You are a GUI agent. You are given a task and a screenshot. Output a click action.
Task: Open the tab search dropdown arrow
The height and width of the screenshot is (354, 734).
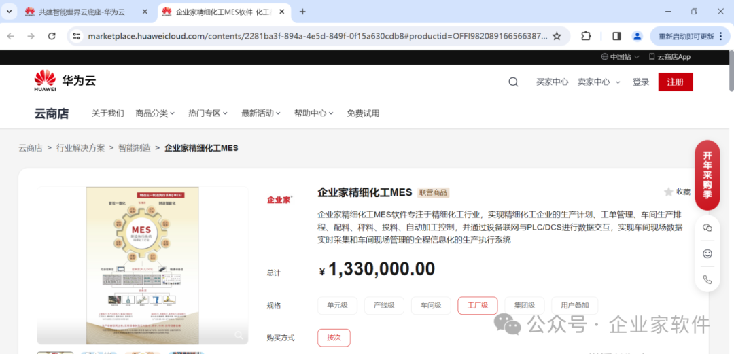pos(9,12)
